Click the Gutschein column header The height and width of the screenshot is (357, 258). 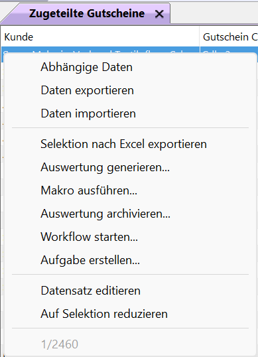[229, 37]
